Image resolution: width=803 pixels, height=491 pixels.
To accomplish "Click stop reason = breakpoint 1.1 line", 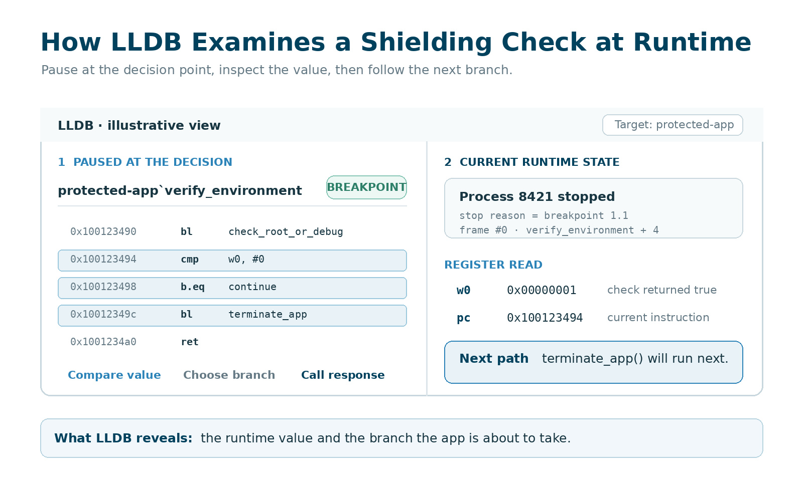I will pyautogui.click(x=544, y=215).
